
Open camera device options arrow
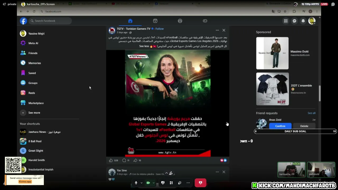(153, 183)
